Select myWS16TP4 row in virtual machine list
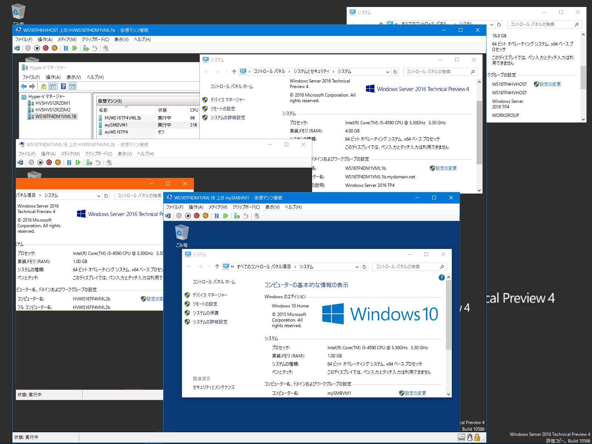Viewport: 592px width, 444px height. tap(148, 132)
